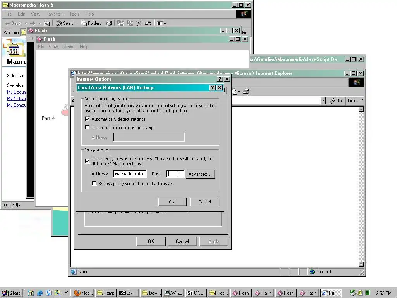Open Control menu in the front Flash window
This screenshot has height=298, width=397.
coord(69,47)
